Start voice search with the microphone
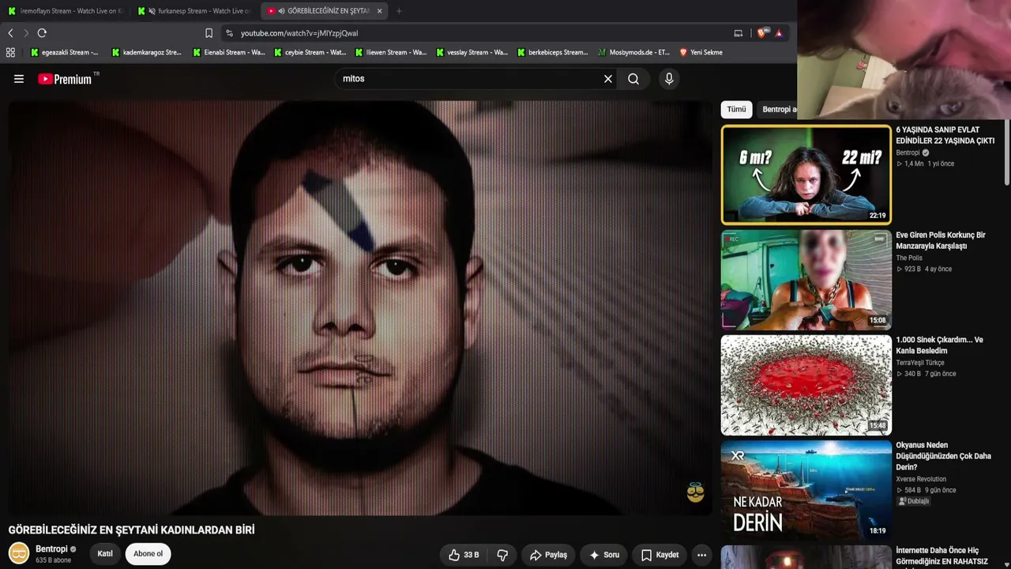Viewport: 1011px width, 569px height. tap(669, 79)
